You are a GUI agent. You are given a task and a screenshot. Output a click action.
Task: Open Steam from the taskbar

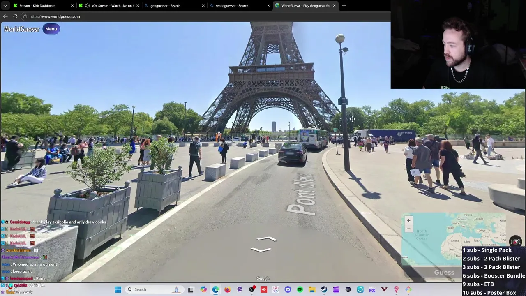[x=324, y=289]
